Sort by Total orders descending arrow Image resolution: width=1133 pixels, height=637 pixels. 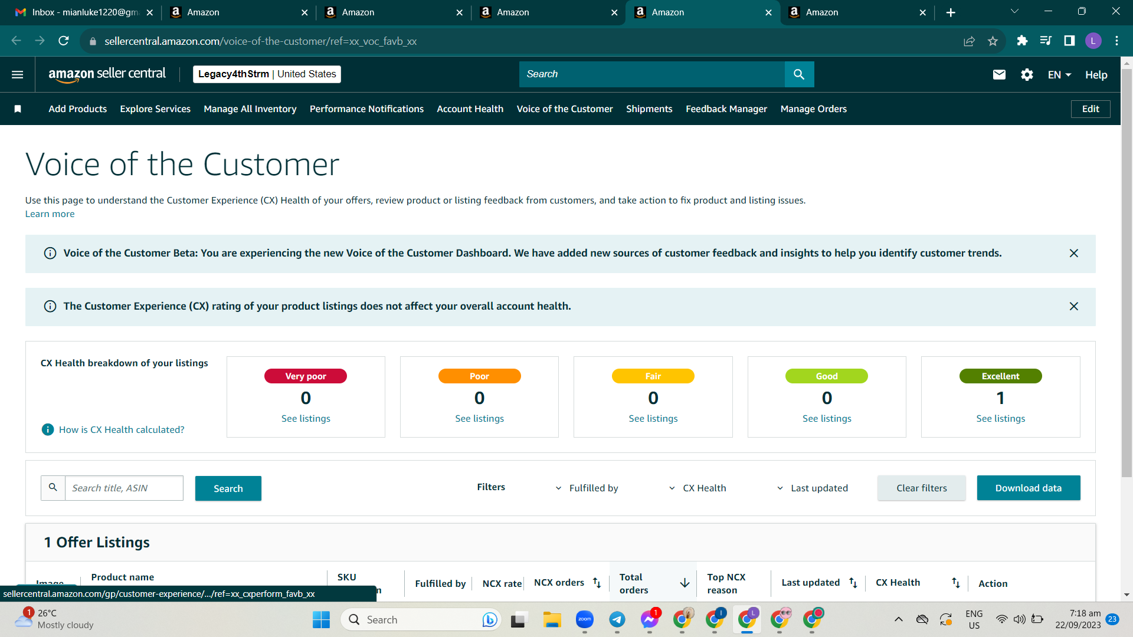tap(685, 583)
